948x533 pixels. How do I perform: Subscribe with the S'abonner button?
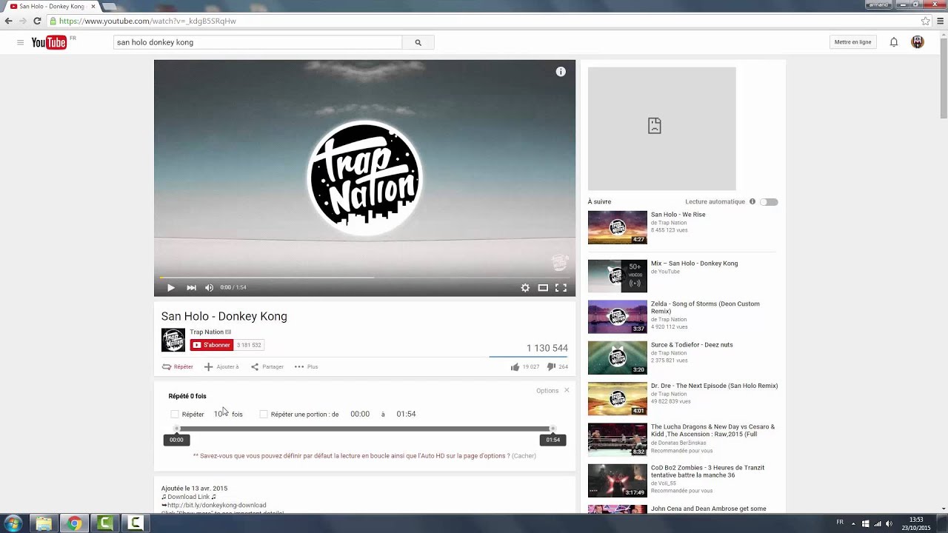pyautogui.click(x=212, y=345)
